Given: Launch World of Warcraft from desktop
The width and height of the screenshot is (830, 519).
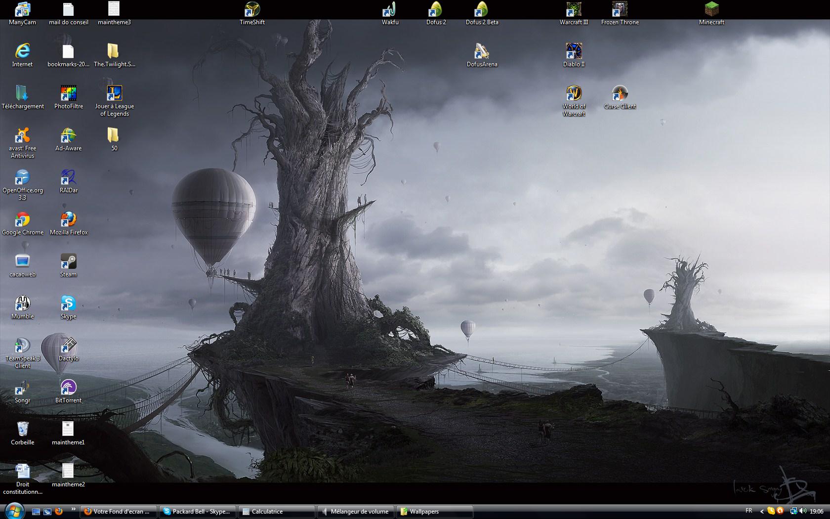Looking at the screenshot, I should pyautogui.click(x=574, y=93).
